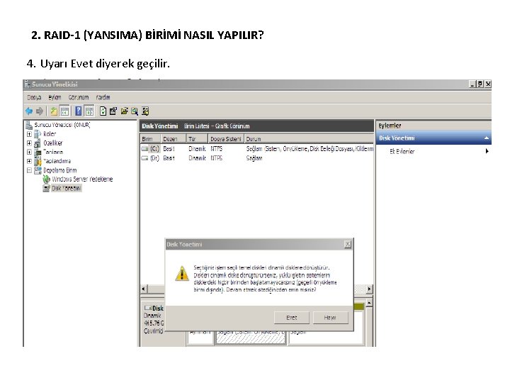Sort by the Tür column header
510x383 pixels.
197,139
